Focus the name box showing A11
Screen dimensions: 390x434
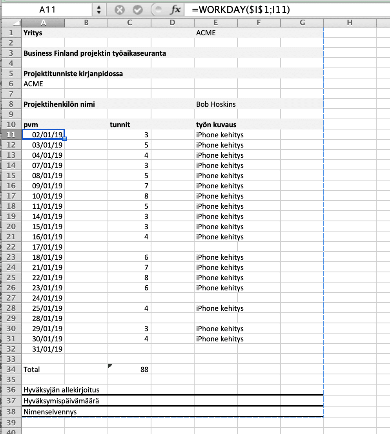point(47,10)
